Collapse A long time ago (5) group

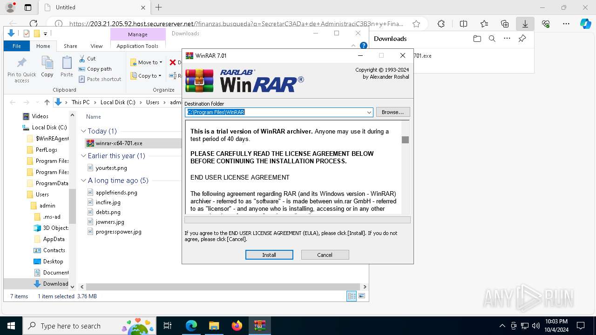(x=84, y=181)
